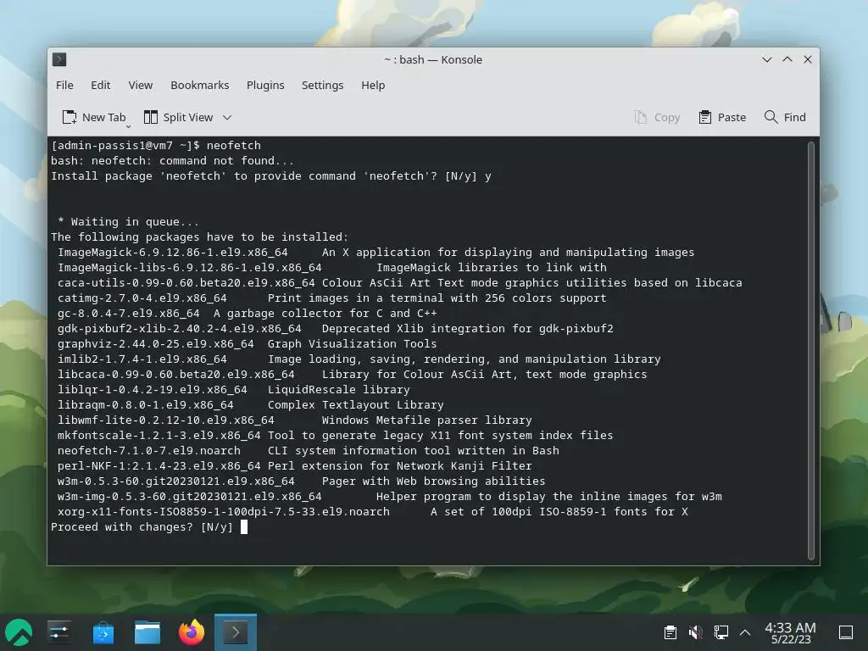
Task: Click the gdk-pixbuf2-xlib-2.40.2-4 package text
Action: [x=180, y=329]
